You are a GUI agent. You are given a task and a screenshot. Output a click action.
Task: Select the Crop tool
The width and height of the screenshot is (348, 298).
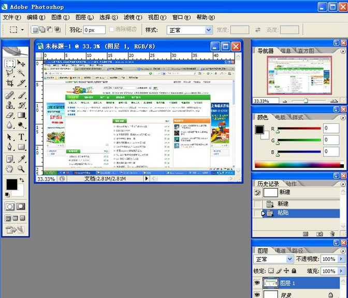[9, 83]
